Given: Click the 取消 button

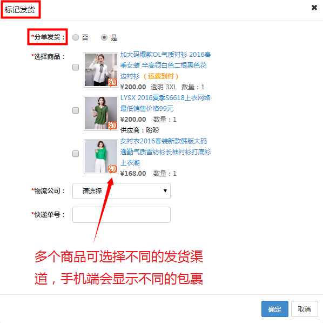Looking at the screenshot, I should click(x=305, y=309).
